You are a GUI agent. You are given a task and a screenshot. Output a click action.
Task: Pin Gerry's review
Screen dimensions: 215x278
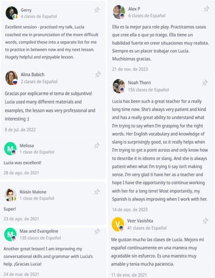point(97,10)
